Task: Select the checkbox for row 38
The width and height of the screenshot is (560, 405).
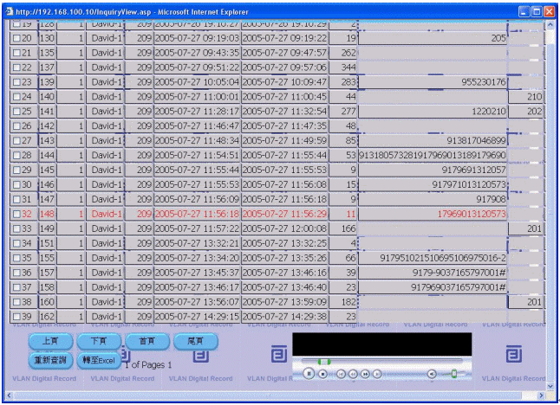Action: [x=16, y=302]
